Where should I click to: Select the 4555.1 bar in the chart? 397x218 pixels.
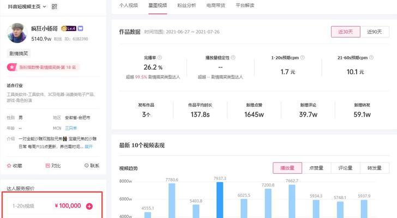(148, 215)
